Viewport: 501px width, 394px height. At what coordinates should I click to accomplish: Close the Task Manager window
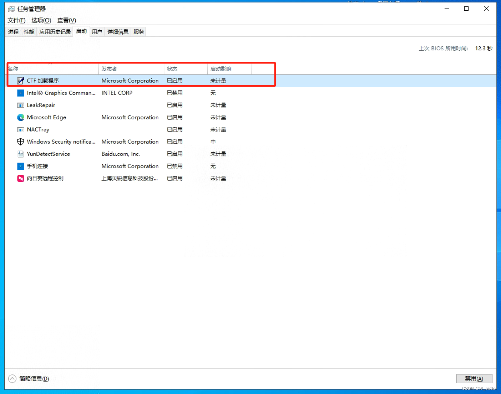pyautogui.click(x=486, y=9)
